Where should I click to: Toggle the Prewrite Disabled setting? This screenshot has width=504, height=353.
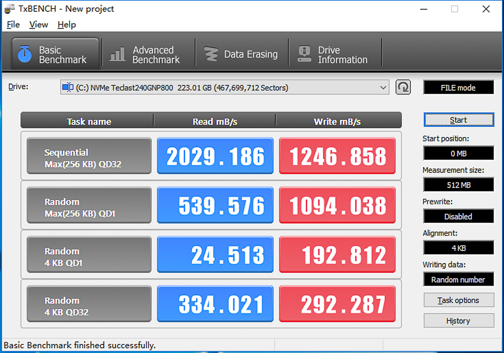point(458,216)
